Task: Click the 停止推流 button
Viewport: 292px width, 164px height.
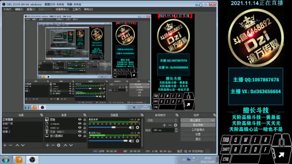Action: tap(195, 120)
